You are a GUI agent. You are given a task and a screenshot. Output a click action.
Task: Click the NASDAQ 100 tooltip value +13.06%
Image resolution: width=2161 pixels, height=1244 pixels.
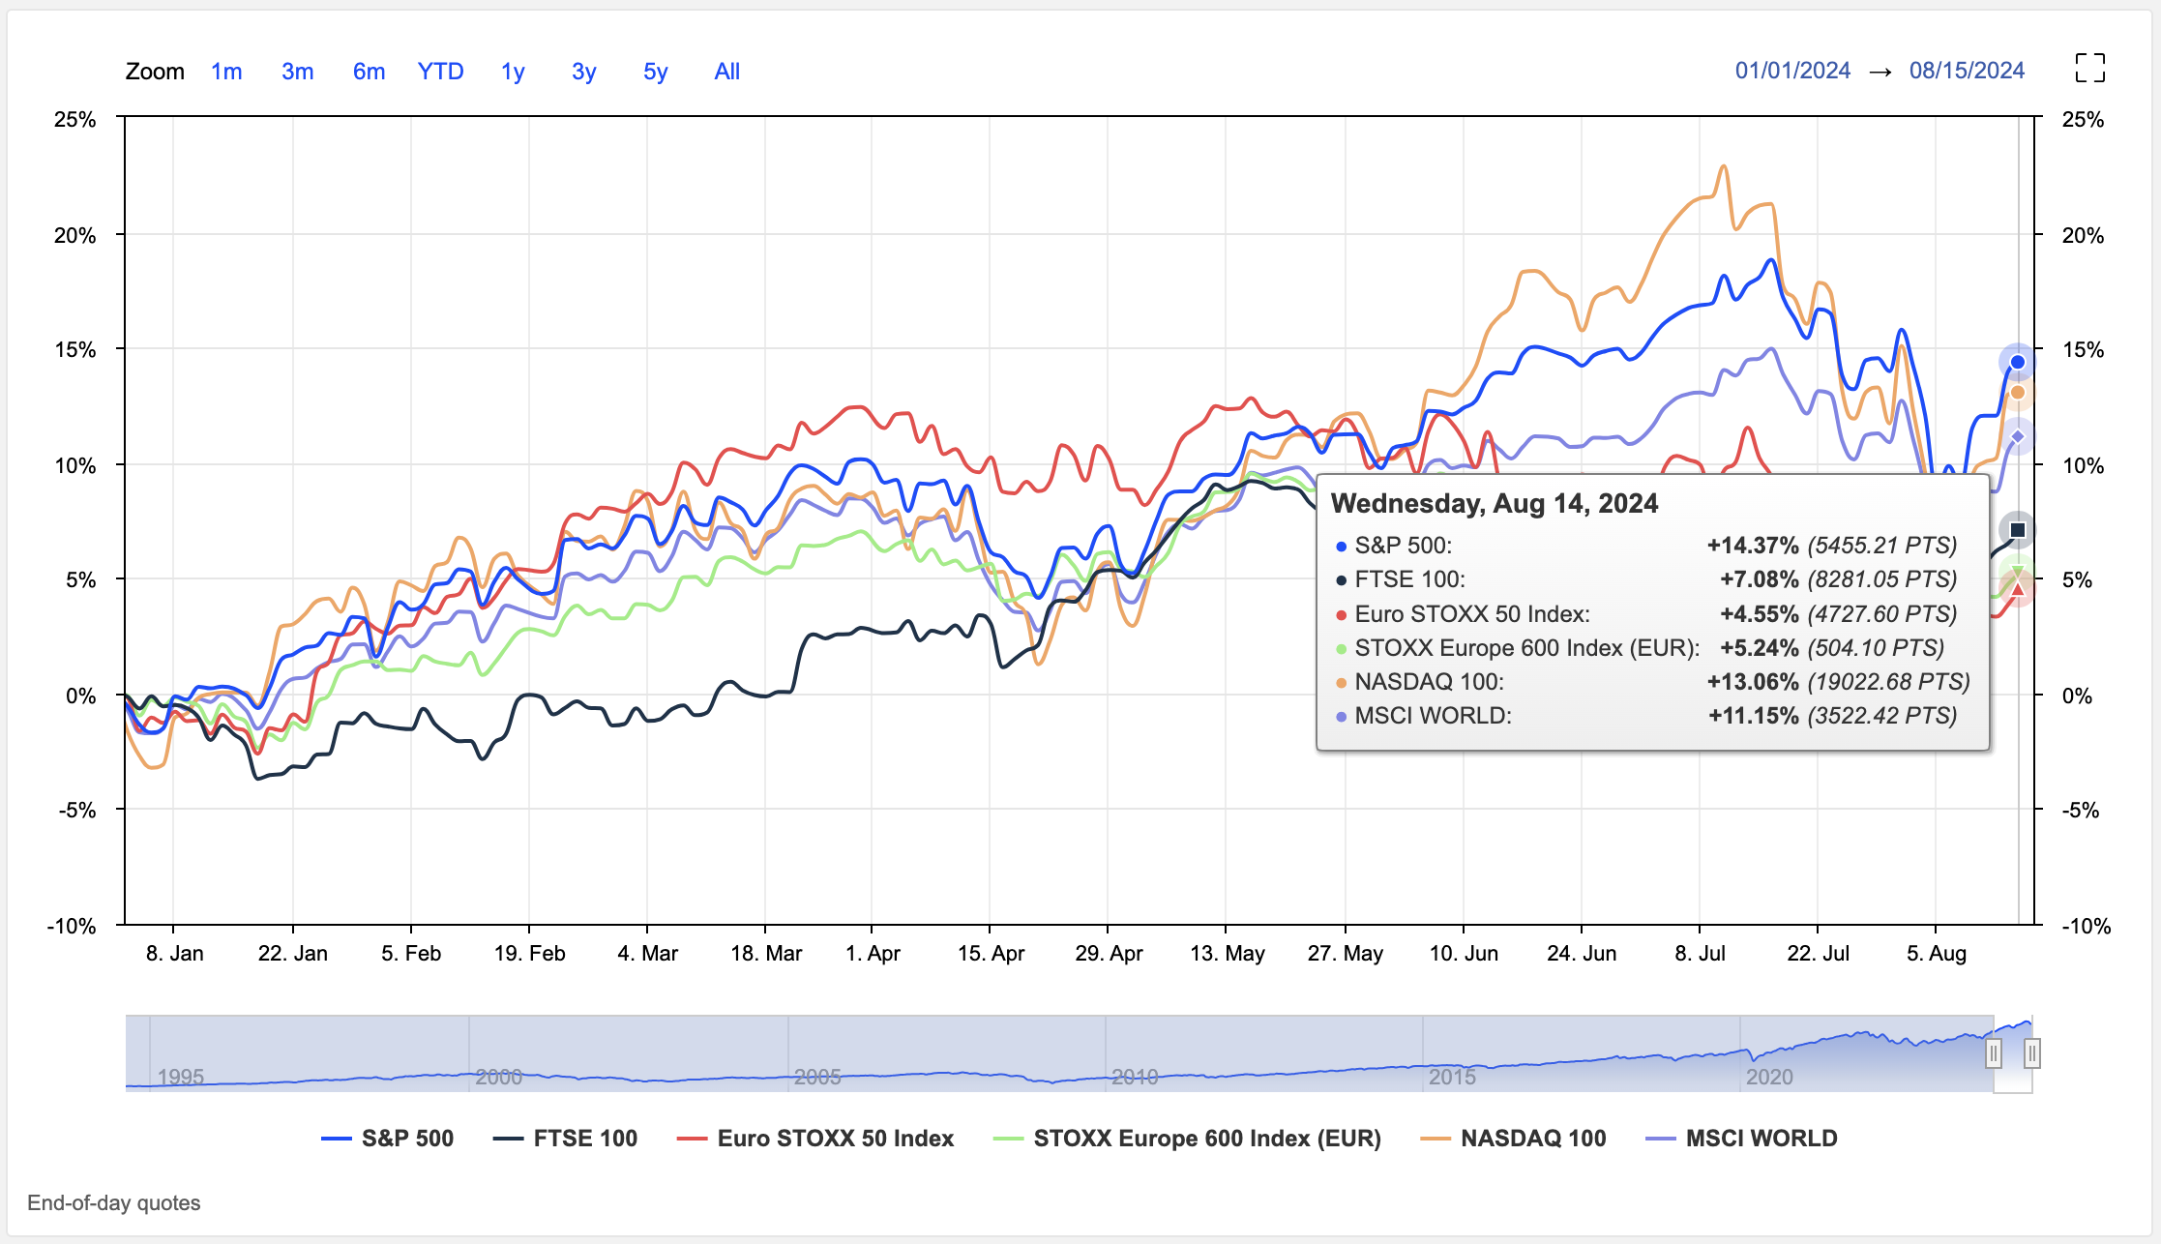[1753, 682]
